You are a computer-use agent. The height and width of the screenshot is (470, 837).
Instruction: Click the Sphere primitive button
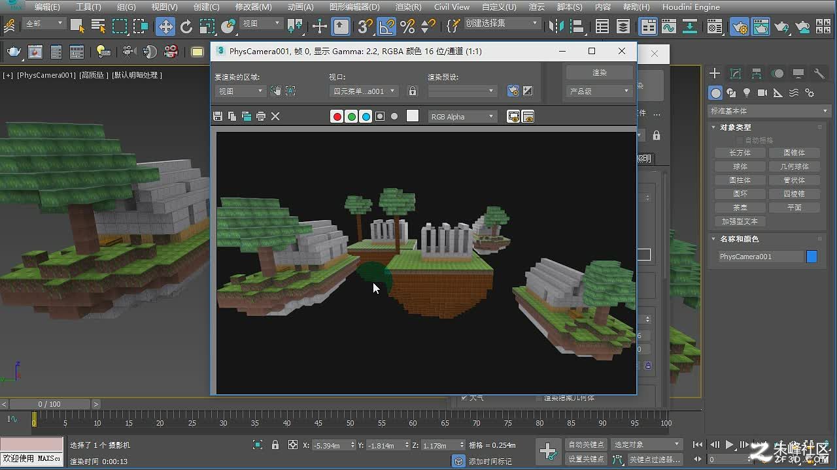[x=740, y=166]
